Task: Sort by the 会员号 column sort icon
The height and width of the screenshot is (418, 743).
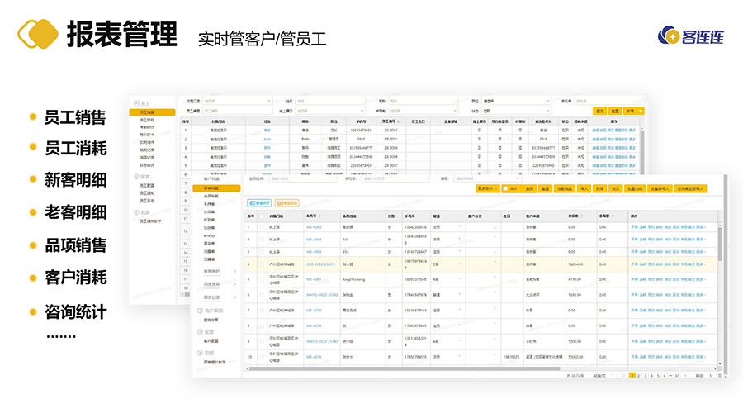Action: pos(319,216)
